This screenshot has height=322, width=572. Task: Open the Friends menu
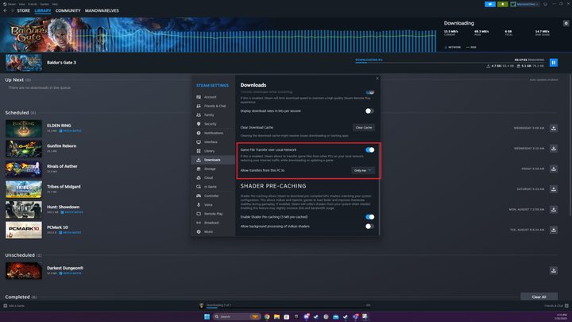click(x=33, y=4)
